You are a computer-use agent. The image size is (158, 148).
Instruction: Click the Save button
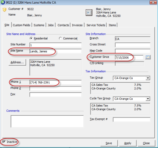tap(109, 143)
